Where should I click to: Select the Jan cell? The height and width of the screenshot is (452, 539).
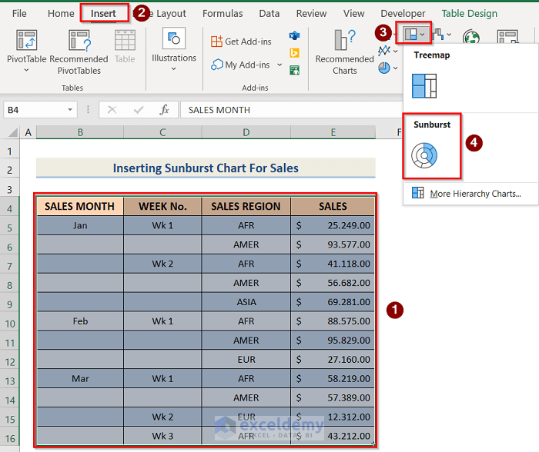(x=80, y=225)
